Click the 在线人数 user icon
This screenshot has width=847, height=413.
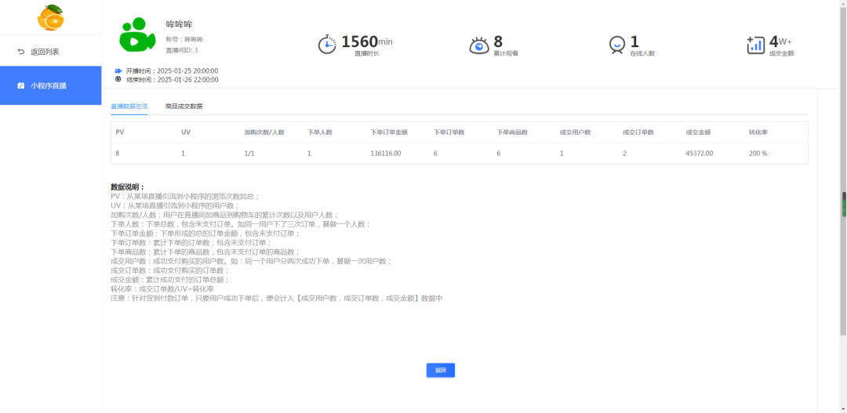click(x=617, y=45)
